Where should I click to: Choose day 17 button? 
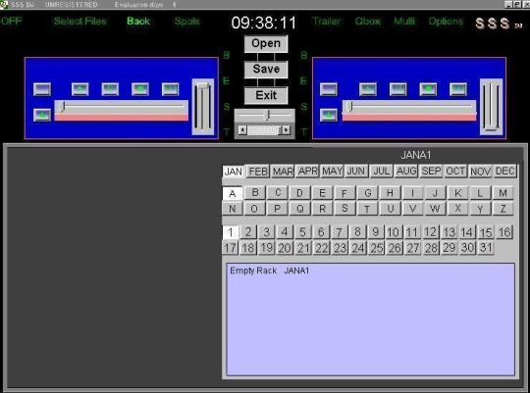231,248
